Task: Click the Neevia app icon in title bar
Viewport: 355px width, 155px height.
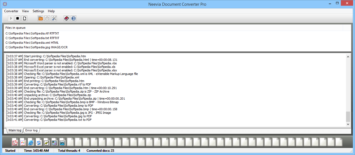Action: [5, 4]
